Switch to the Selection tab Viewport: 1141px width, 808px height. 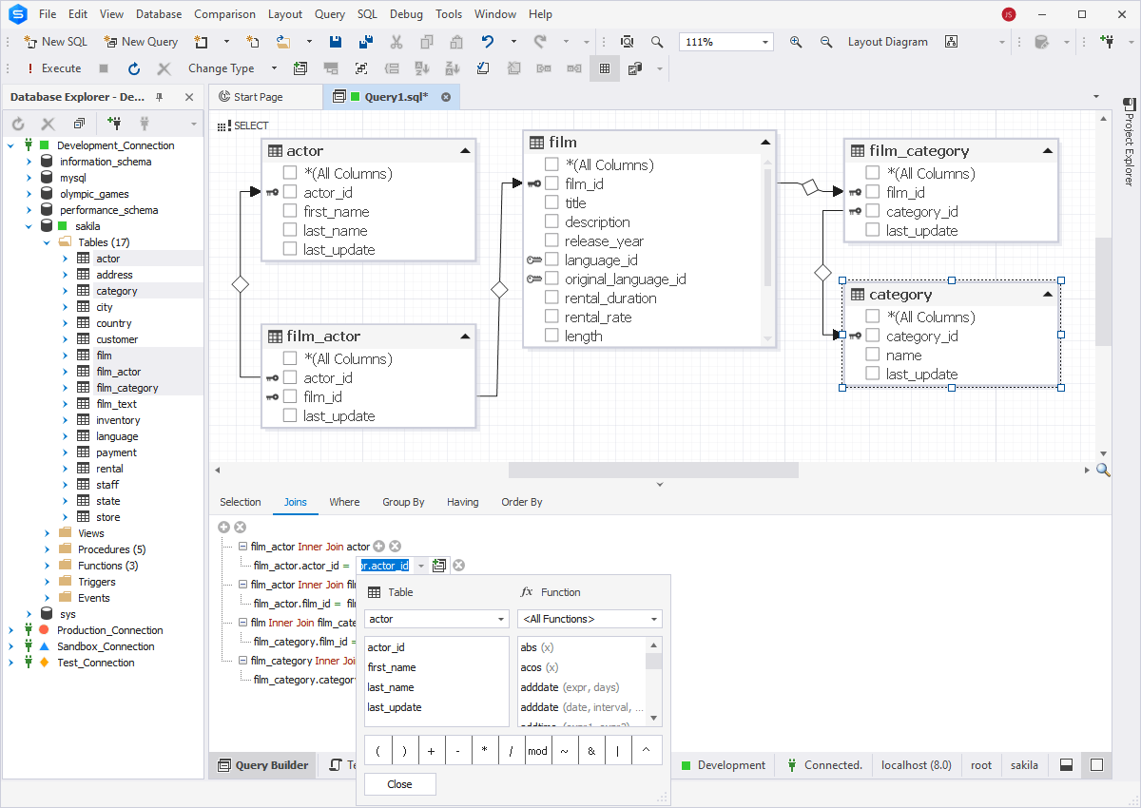[x=241, y=502]
